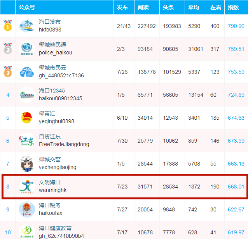Click rank number 8
The height and width of the screenshot is (239, 248).
point(8,187)
